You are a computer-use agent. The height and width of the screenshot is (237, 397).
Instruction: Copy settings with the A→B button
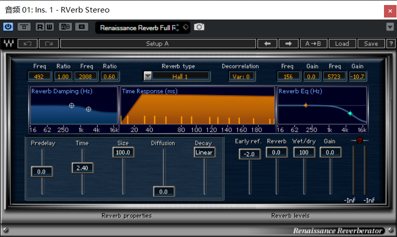coord(313,43)
